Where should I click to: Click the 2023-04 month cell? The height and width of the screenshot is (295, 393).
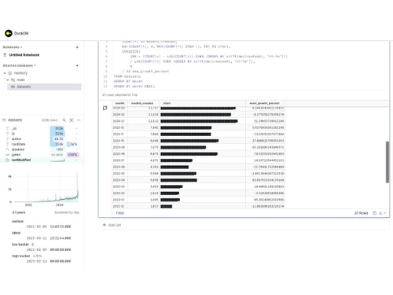[119, 180]
